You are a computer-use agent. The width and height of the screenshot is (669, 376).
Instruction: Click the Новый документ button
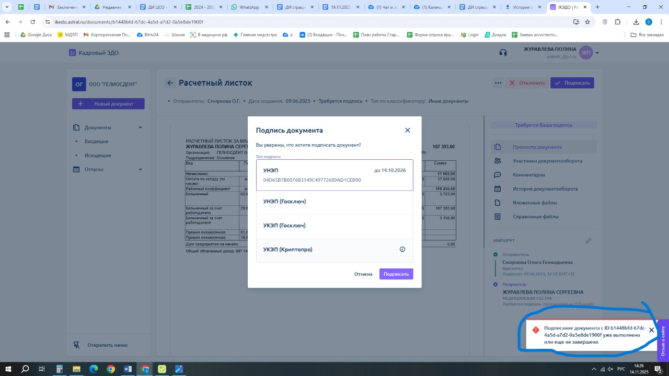pos(108,104)
